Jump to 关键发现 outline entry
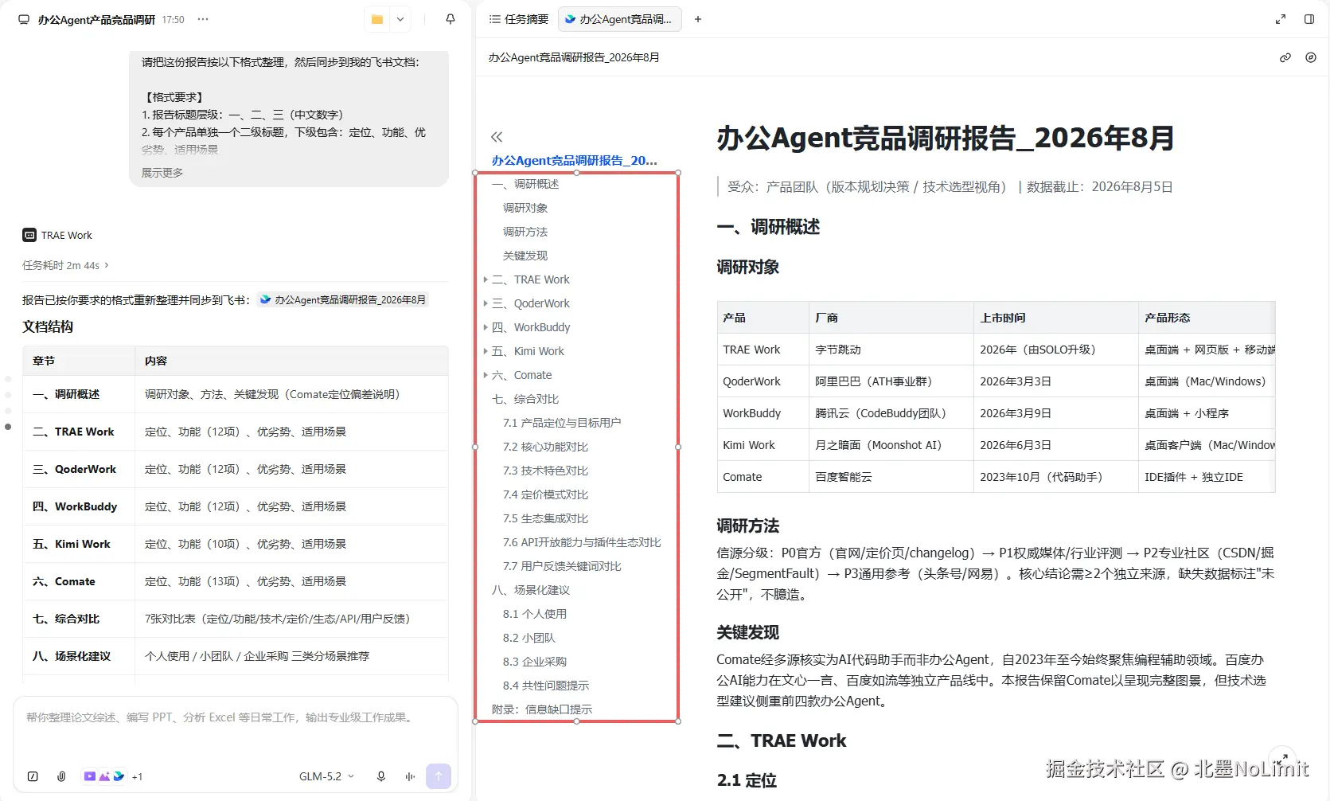 click(x=525, y=256)
